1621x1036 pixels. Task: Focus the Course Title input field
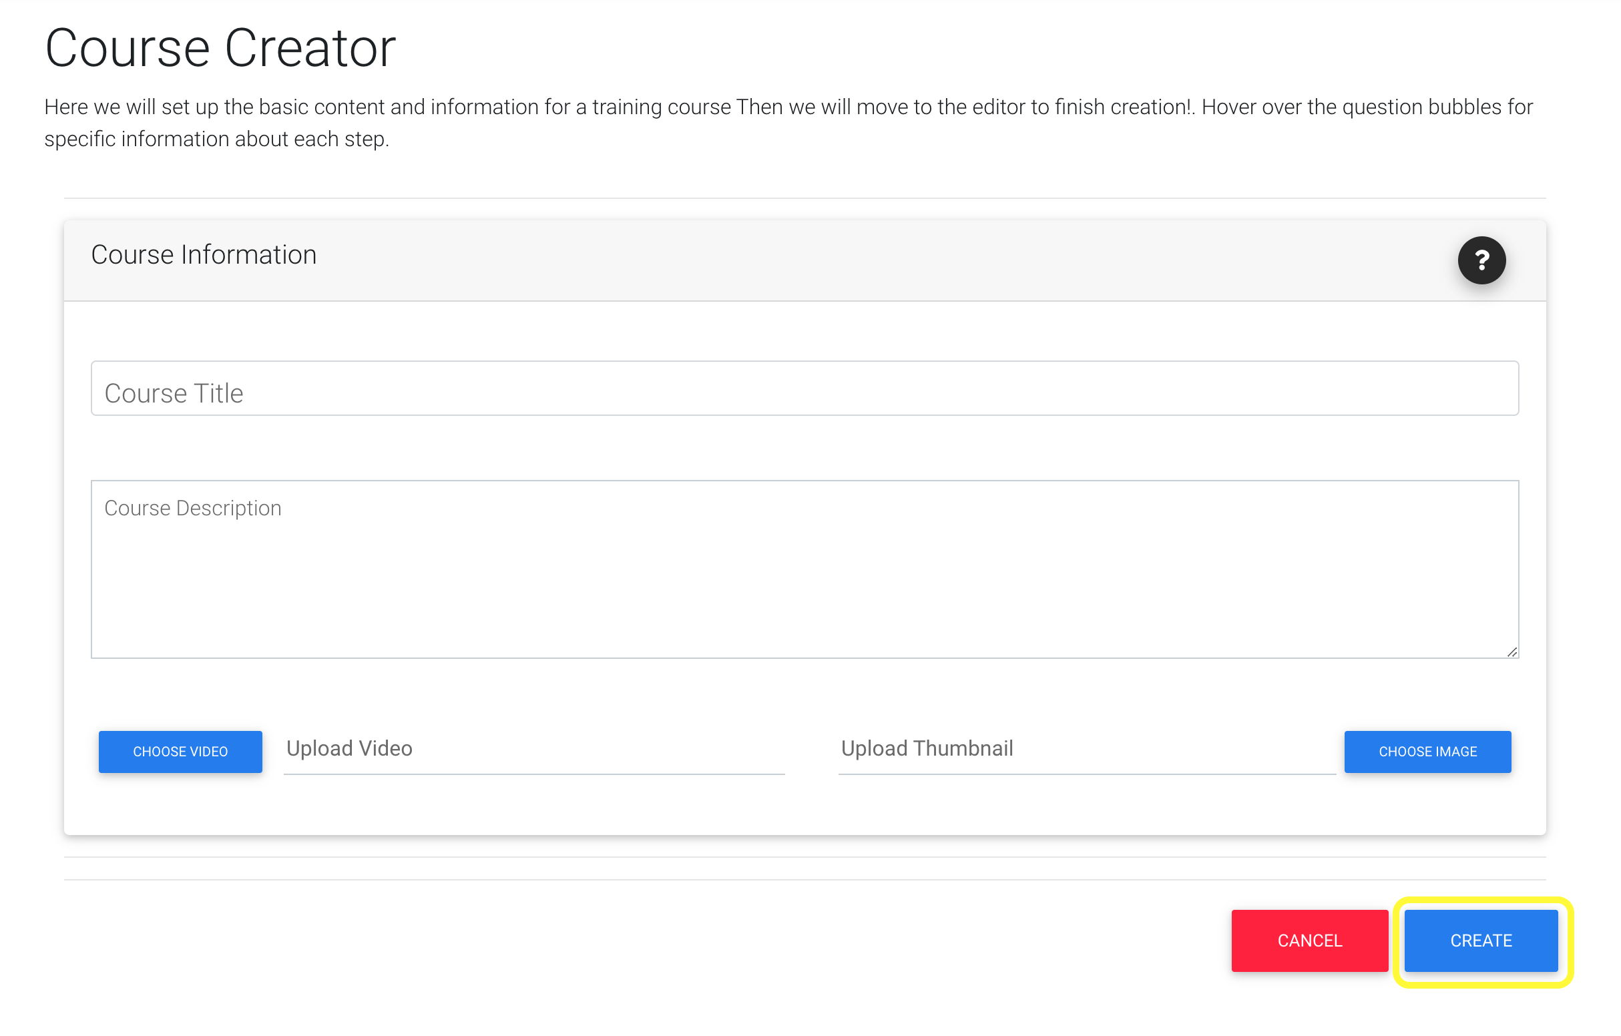click(x=804, y=388)
